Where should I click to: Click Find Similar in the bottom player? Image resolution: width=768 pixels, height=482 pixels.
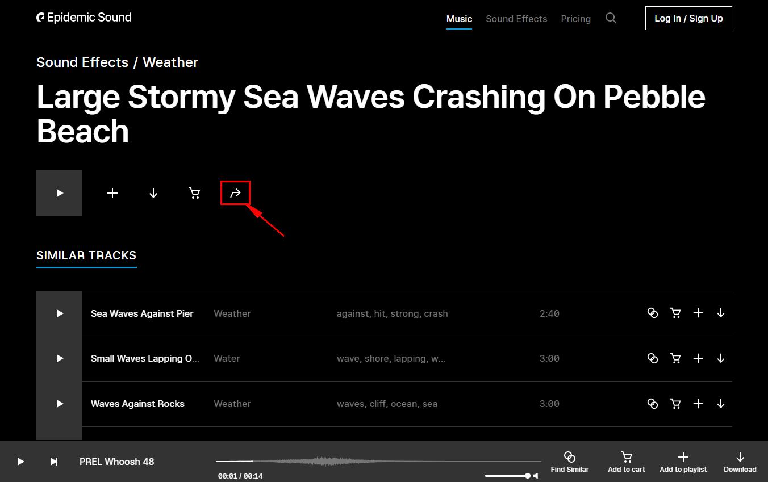pyautogui.click(x=570, y=462)
